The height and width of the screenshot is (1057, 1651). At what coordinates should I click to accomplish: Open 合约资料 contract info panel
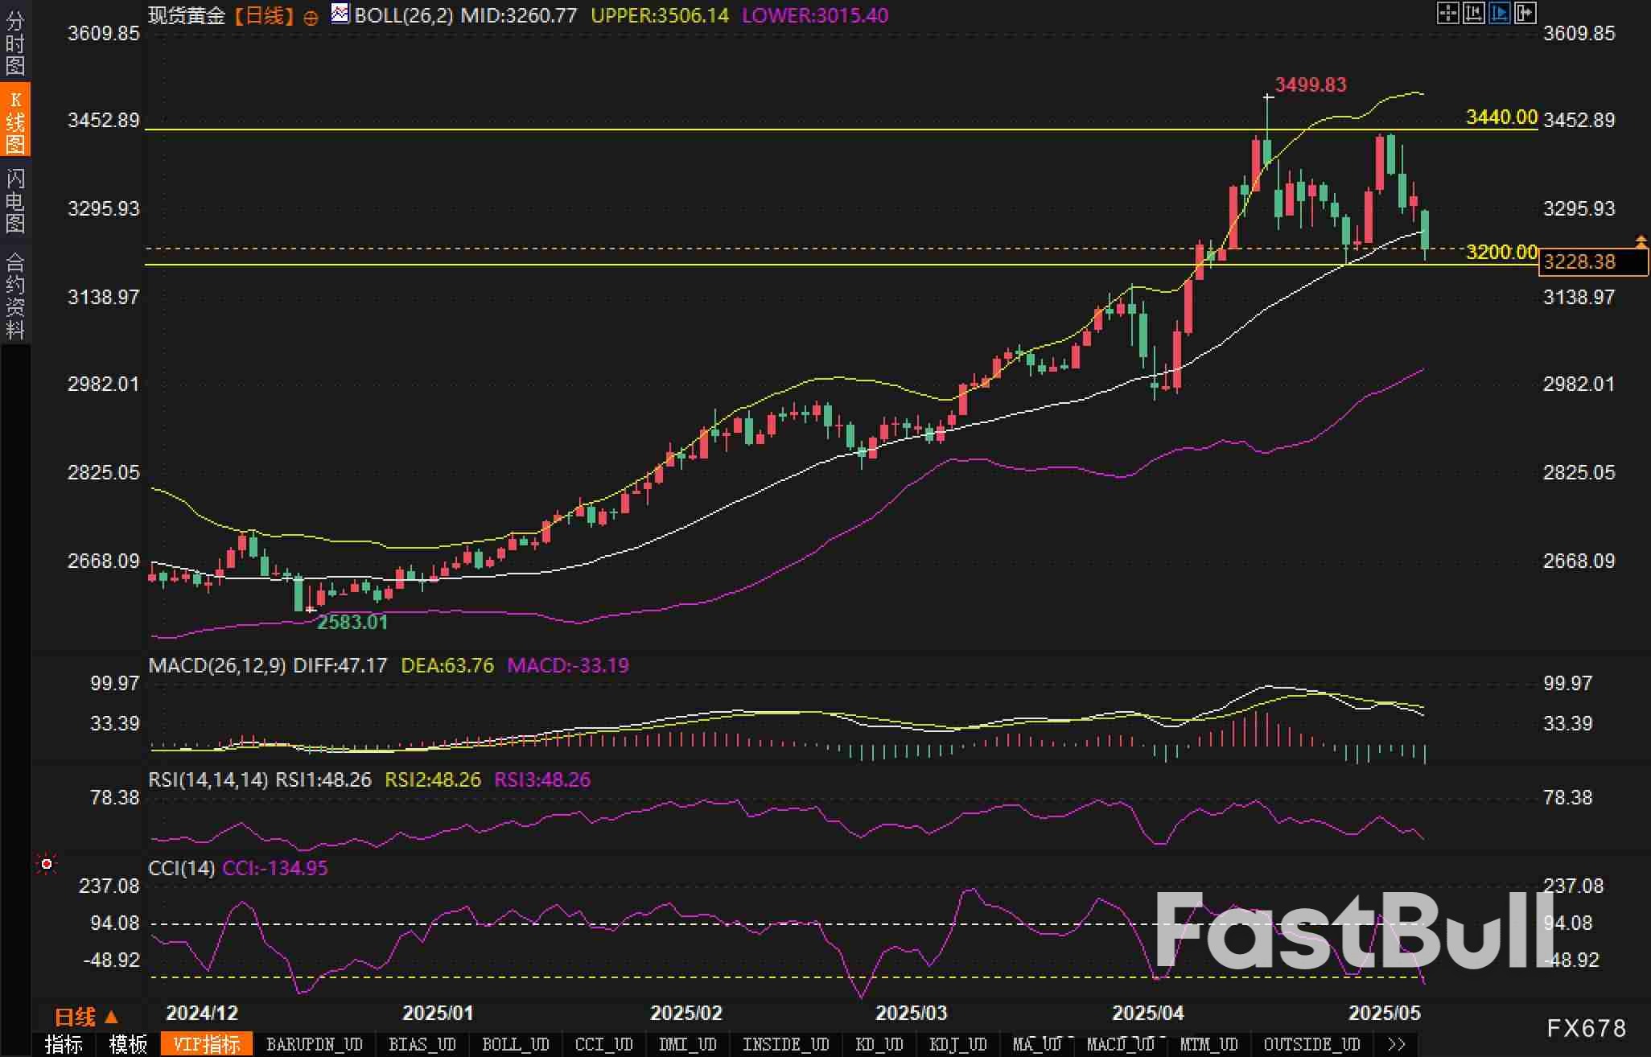(14, 295)
